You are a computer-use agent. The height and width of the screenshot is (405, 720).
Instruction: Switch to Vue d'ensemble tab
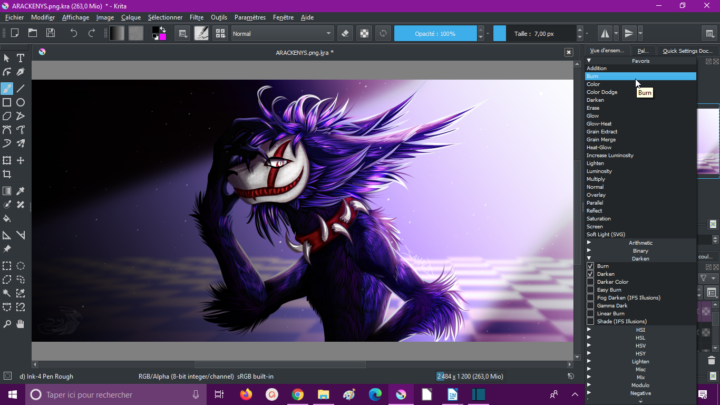click(607, 51)
